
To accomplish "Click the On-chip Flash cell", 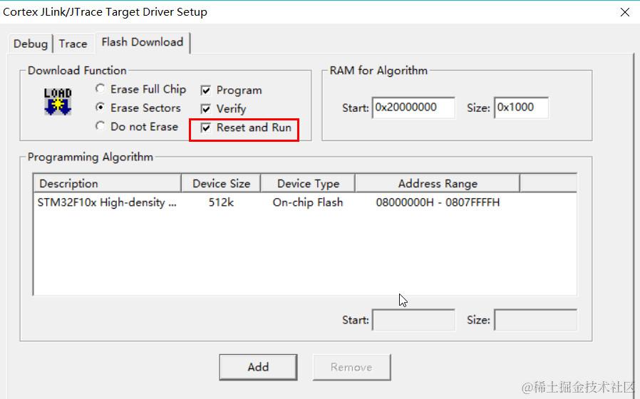I will [308, 202].
